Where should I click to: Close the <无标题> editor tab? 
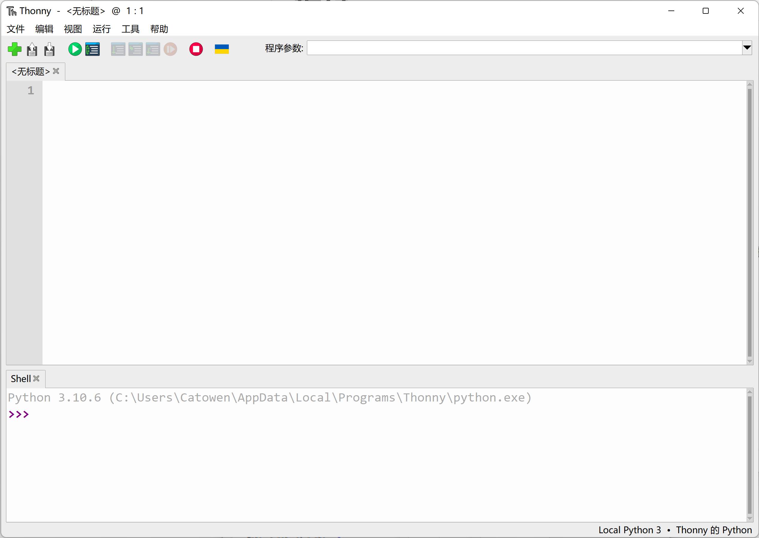56,71
